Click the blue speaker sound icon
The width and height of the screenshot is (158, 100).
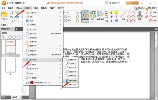[x=116, y=20]
